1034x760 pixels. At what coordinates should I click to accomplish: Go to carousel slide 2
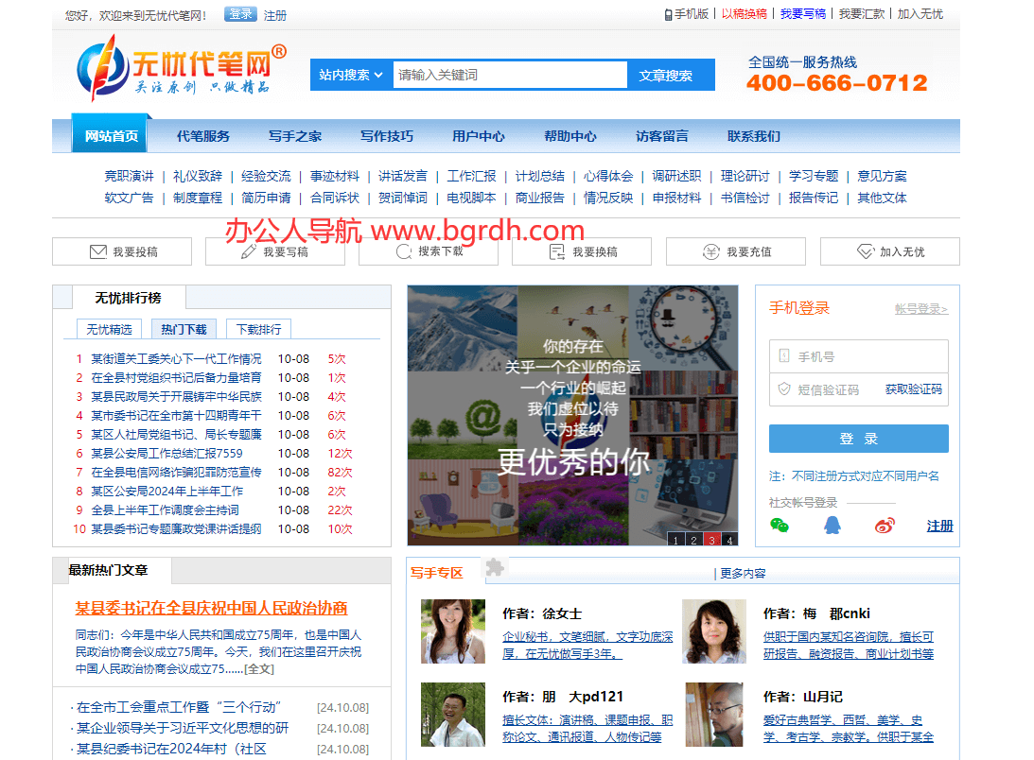point(693,539)
